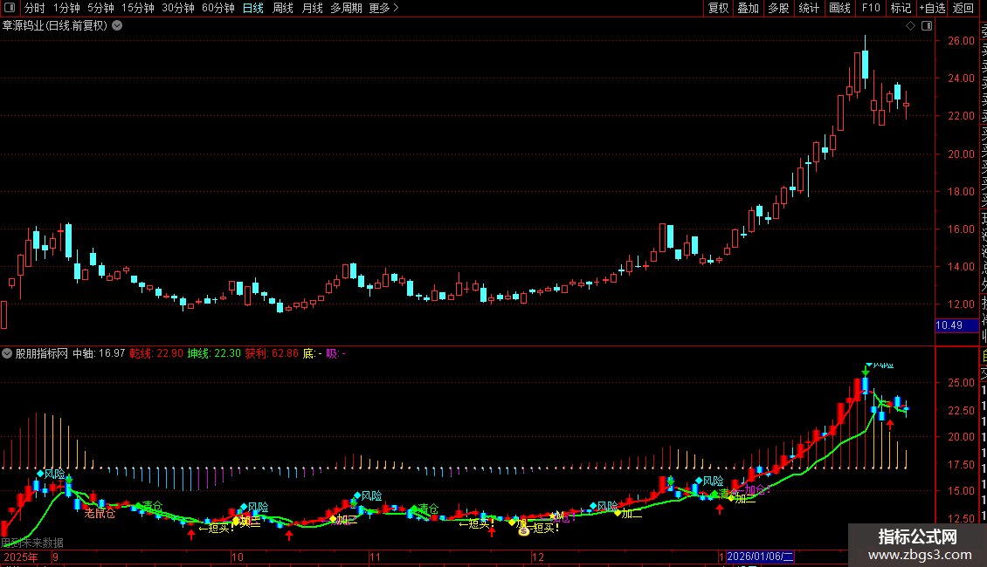Switch to 月线 monthly chart
The width and height of the screenshot is (987, 567).
coord(312,8)
